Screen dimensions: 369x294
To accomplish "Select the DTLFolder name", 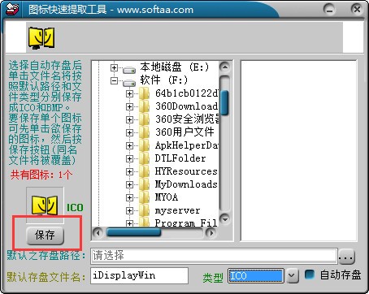I will [180, 158].
